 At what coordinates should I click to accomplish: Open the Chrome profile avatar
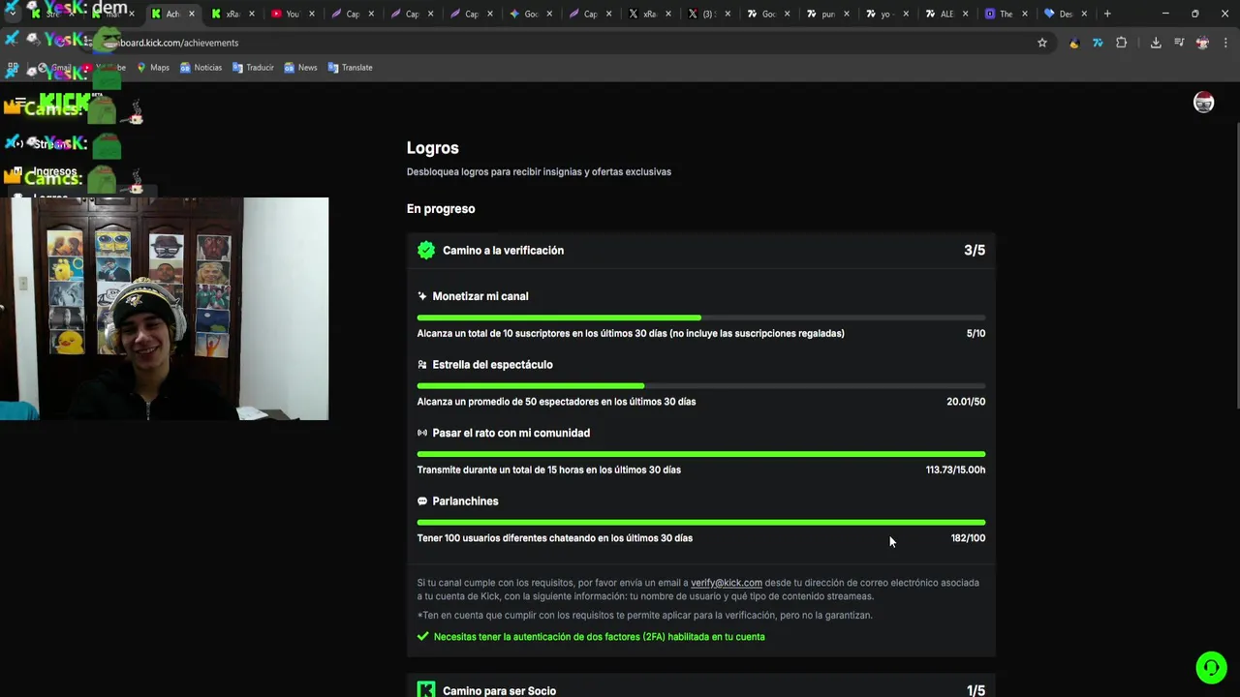point(1202,43)
